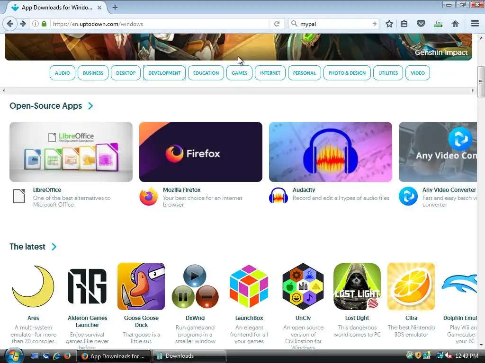Open the Citra orange icon
This screenshot has width=485, height=363.
tap(411, 286)
